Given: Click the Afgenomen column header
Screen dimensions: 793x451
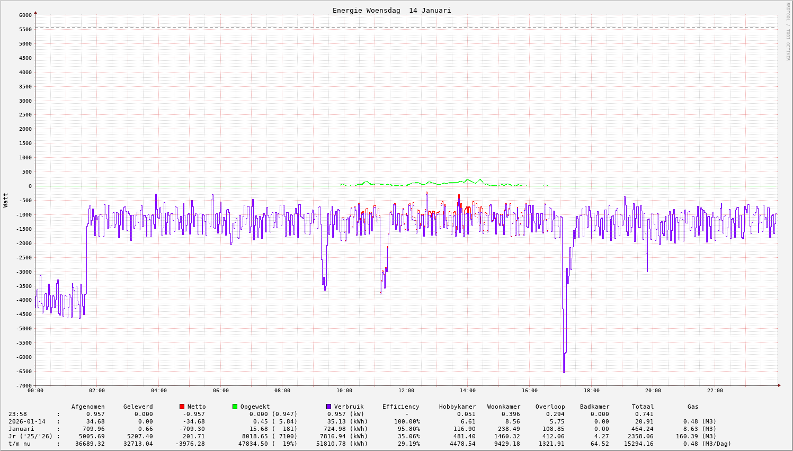Looking at the screenshot, I should coord(88,407).
